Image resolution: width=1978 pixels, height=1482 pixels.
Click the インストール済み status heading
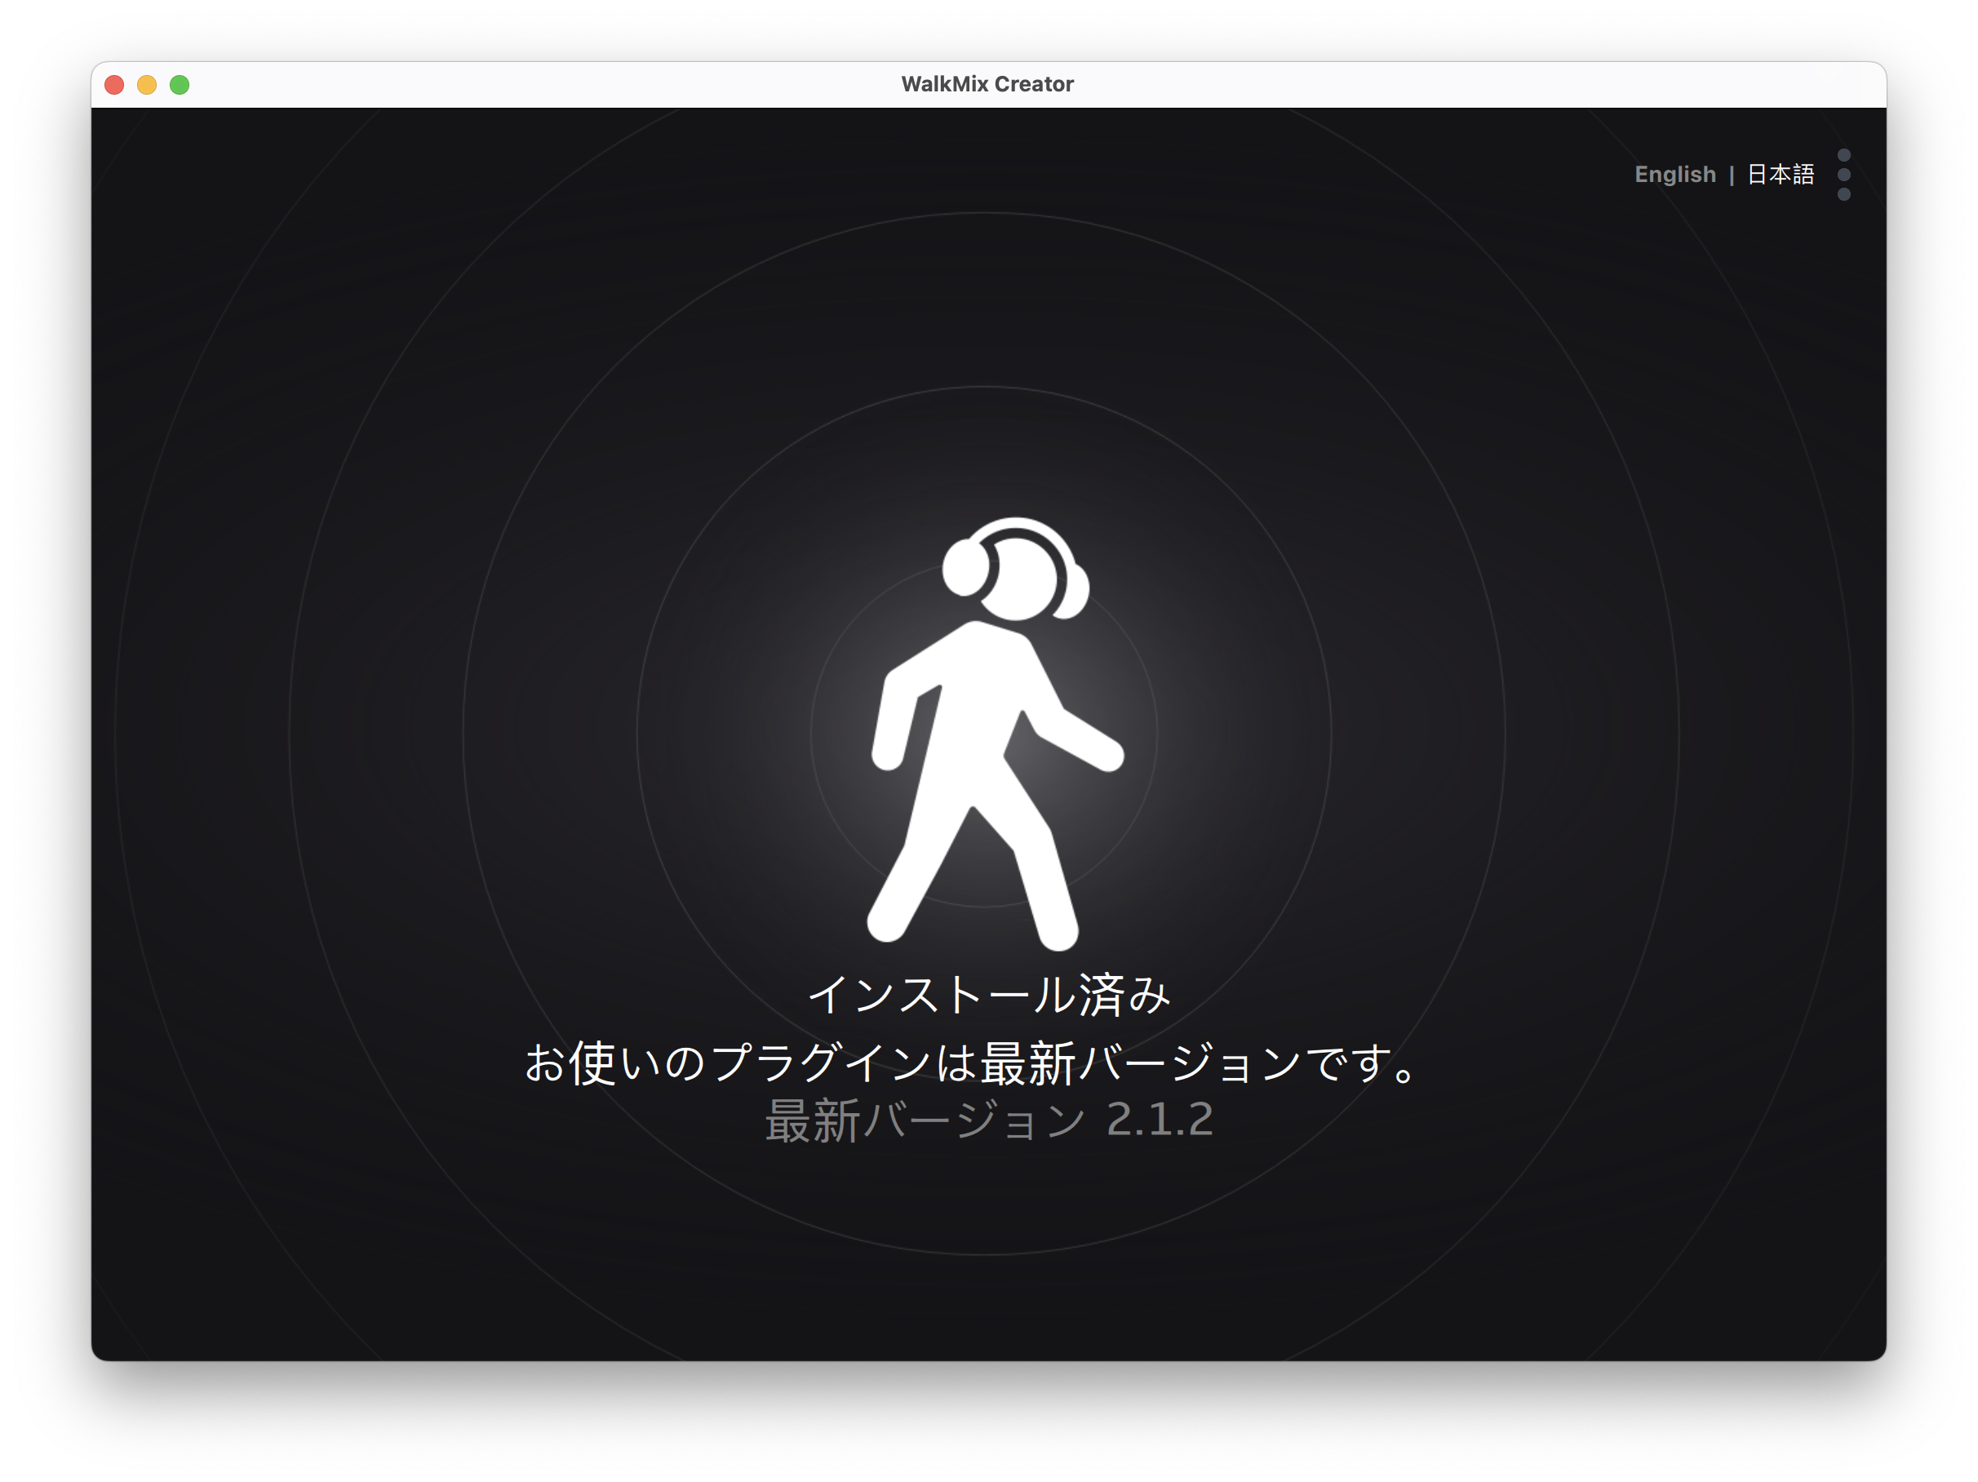pos(988,995)
